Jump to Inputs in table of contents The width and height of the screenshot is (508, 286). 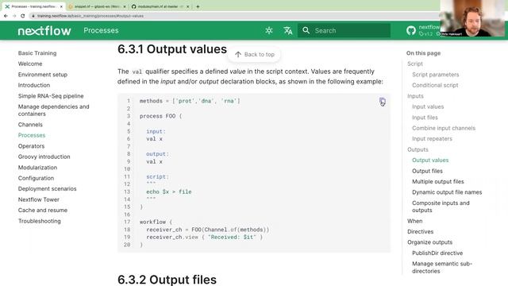(415, 96)
